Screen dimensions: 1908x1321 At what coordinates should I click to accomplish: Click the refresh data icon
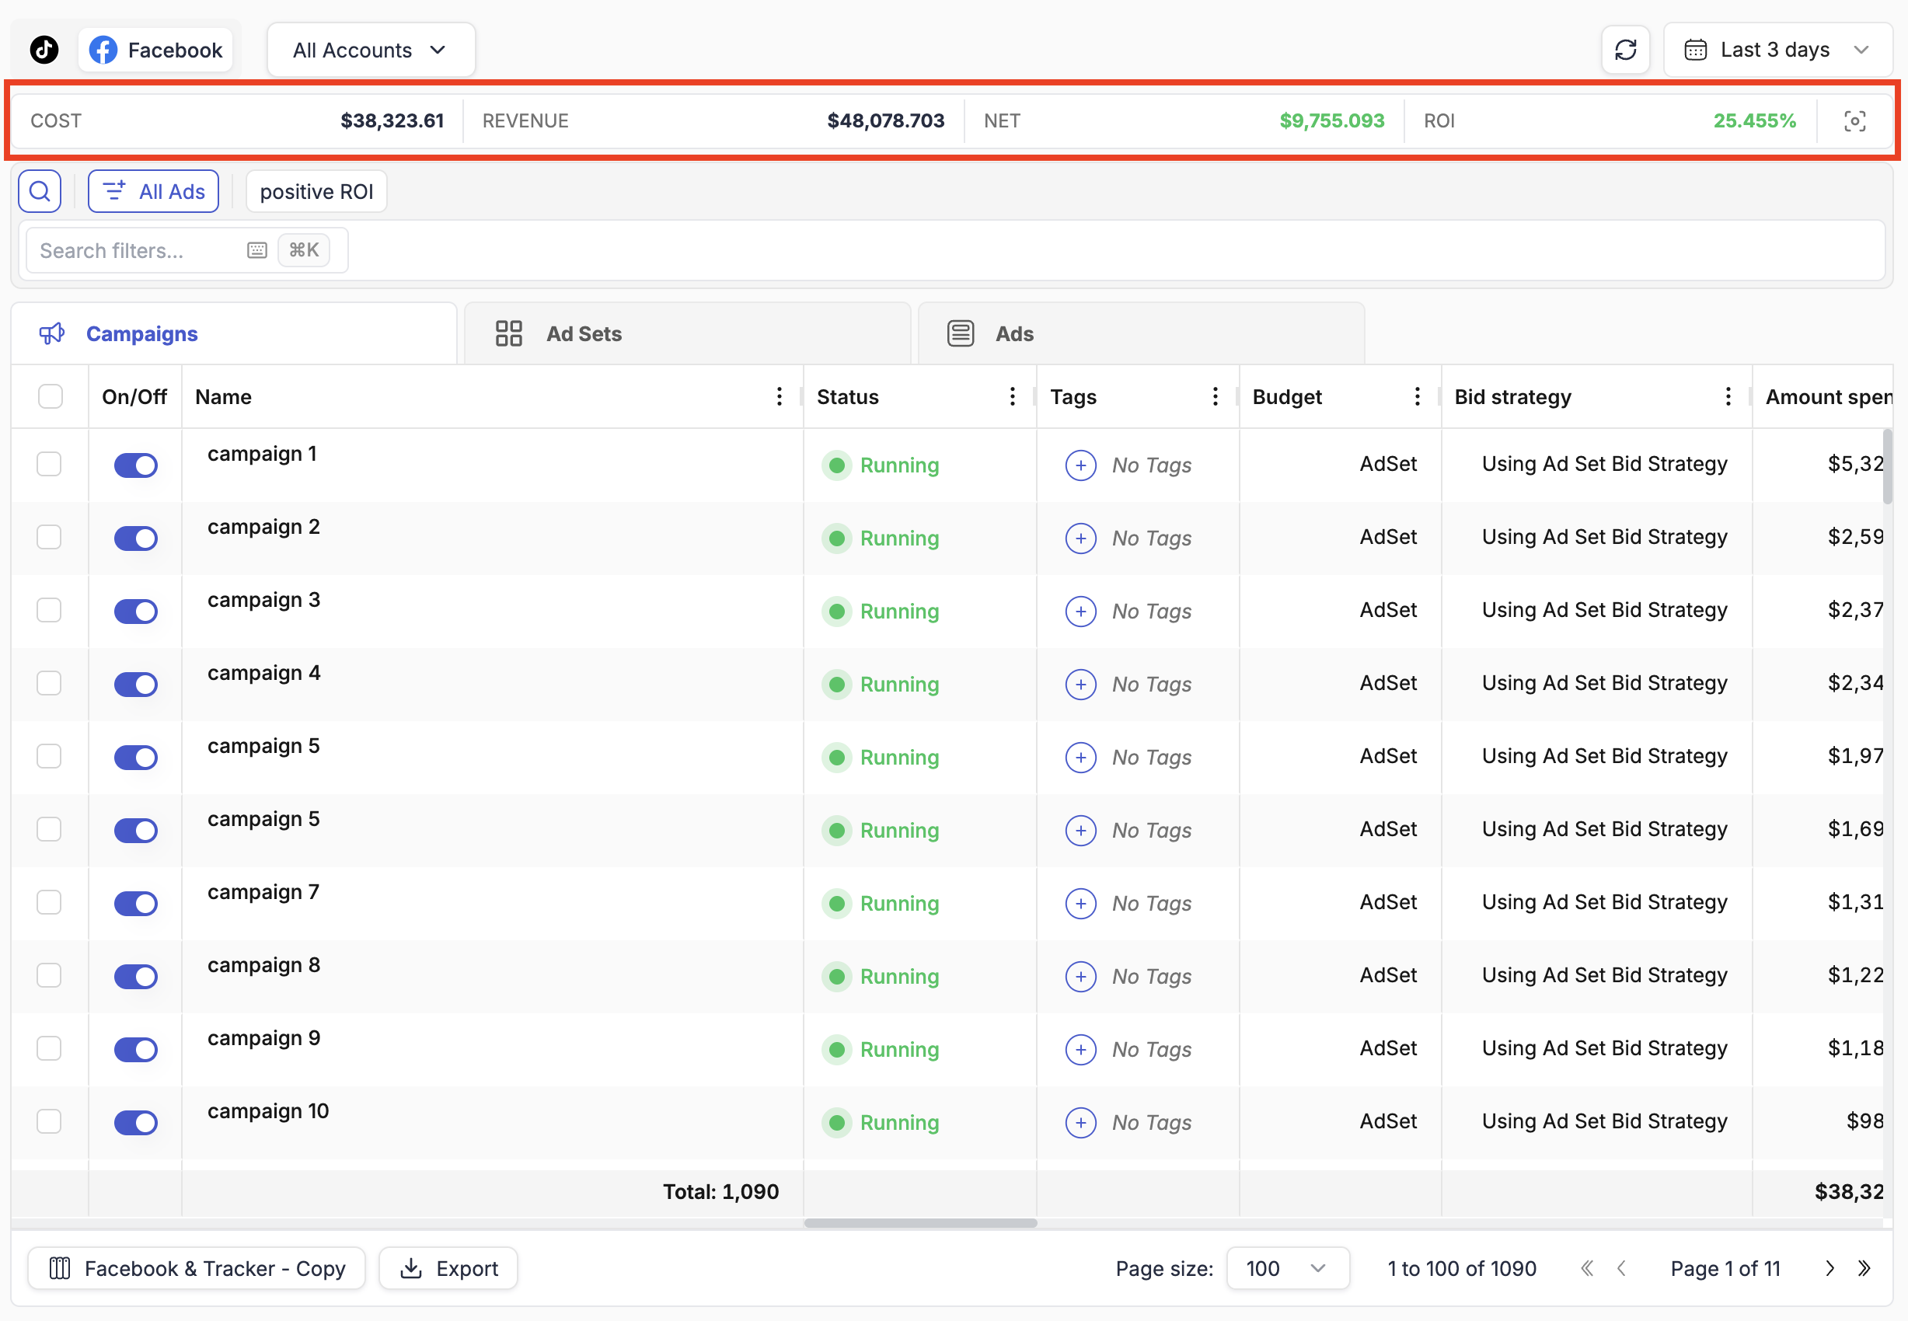coord(1625,50)
